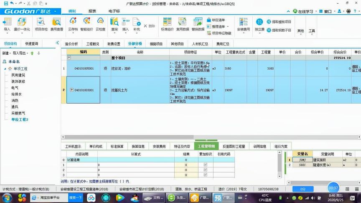Open the 造价分析 tab

[71, 44]
